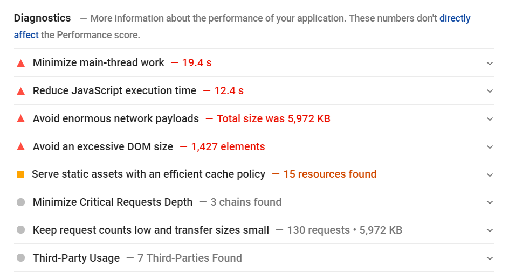Click orange square icon for cache policy
This screenshot has width=509, height=280.
20,174
